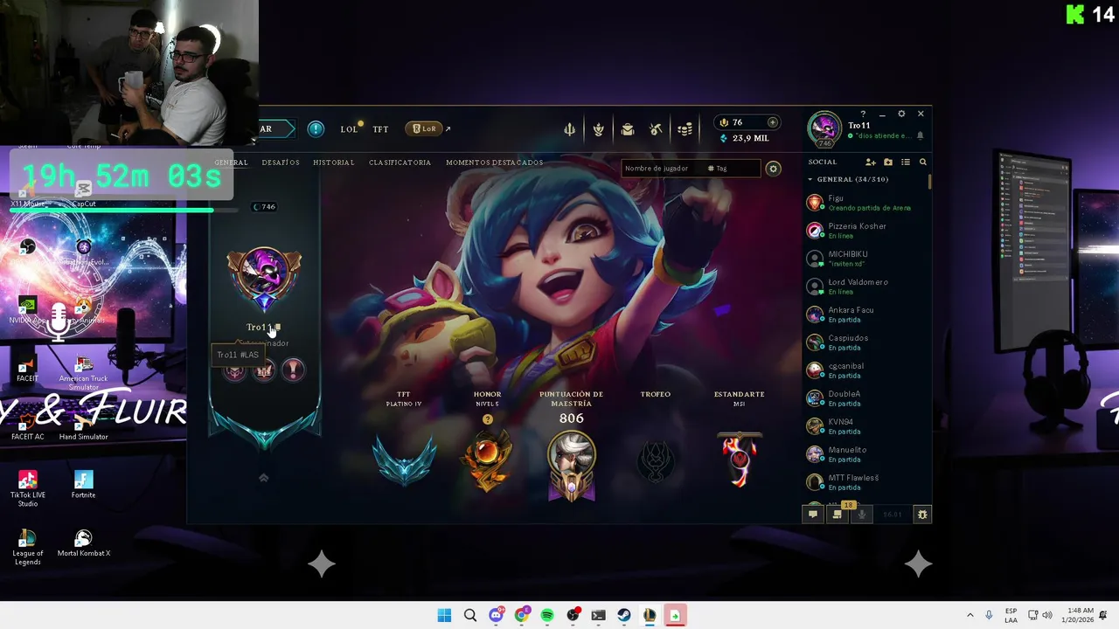Open the chat bubble icon
The height and width of the screenshot is (629, 1119).
click(x=813, y=515)
